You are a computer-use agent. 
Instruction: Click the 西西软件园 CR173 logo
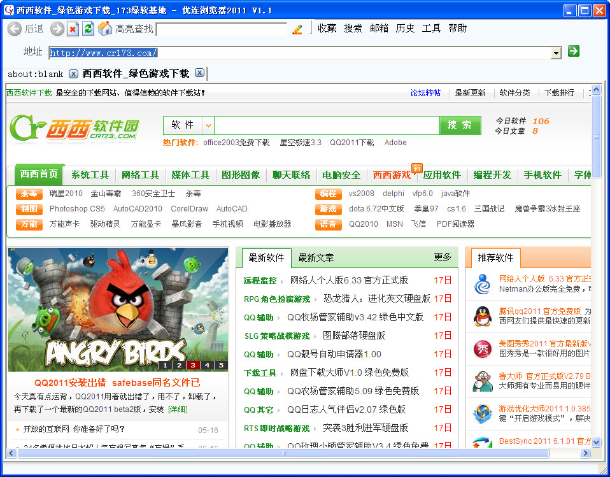(x=74, y=128)
